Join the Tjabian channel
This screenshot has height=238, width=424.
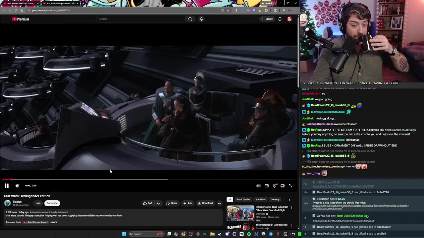tap(38, 203)
